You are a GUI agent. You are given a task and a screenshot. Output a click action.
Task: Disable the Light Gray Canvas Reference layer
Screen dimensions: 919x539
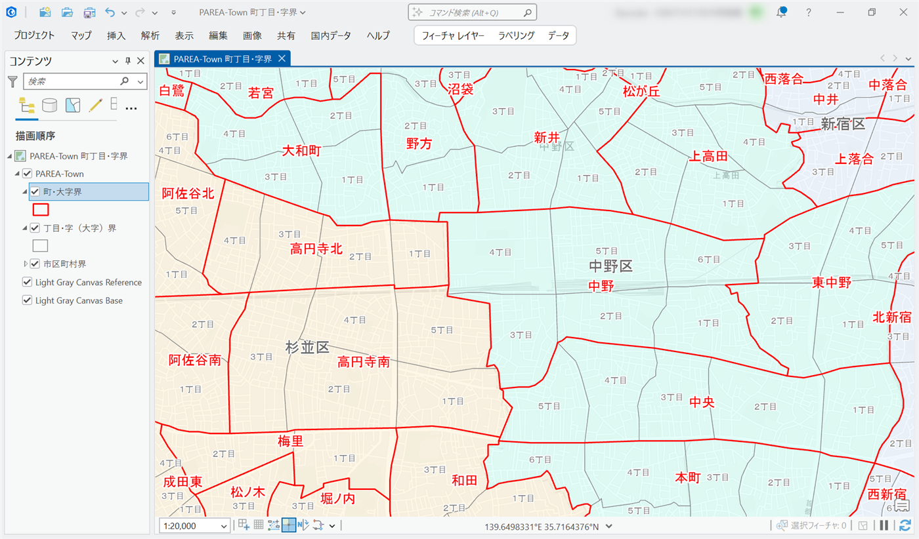click(27, 283)
